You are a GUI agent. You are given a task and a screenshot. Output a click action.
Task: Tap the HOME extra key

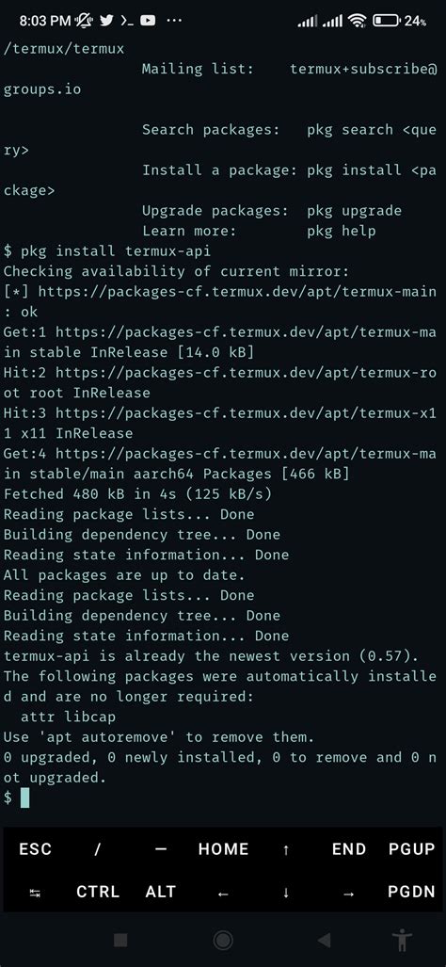pos(223,849)
